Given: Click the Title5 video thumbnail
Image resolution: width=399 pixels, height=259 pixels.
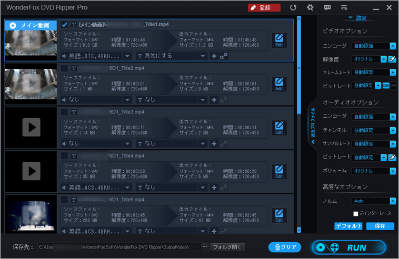Looking at the screenshot, I should coord(30,215).
